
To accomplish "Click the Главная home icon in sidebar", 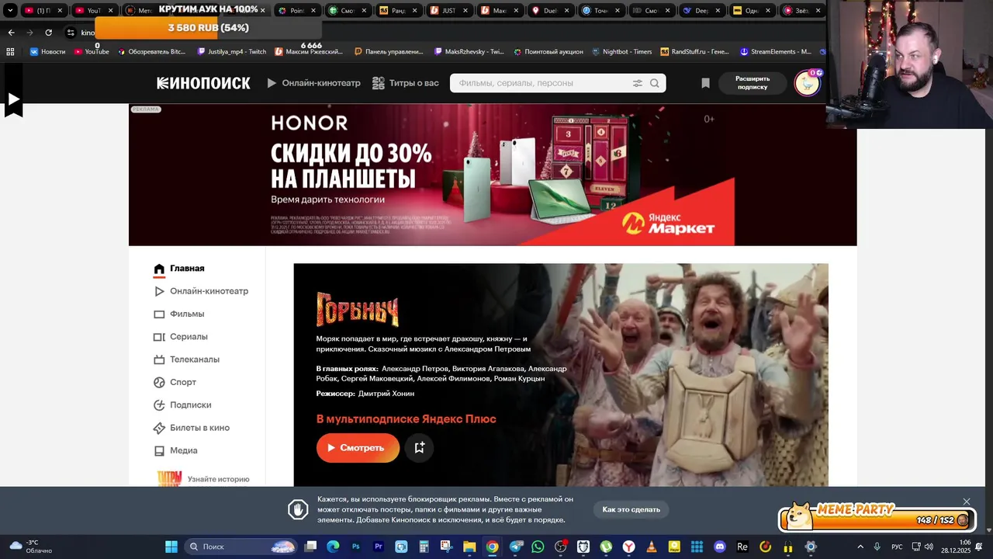I will click(159, 269).
